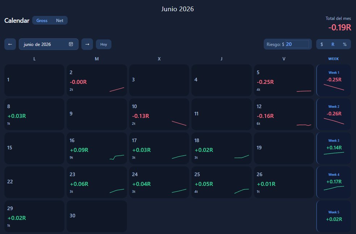Image resolution: width=356 pixels, height=234 pixels.
Task: Open Week 3 summary card
Action: click(334, 148)
